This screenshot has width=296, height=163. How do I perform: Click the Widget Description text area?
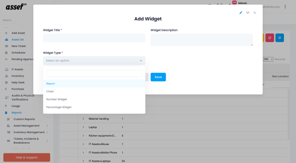pos(202,40)
